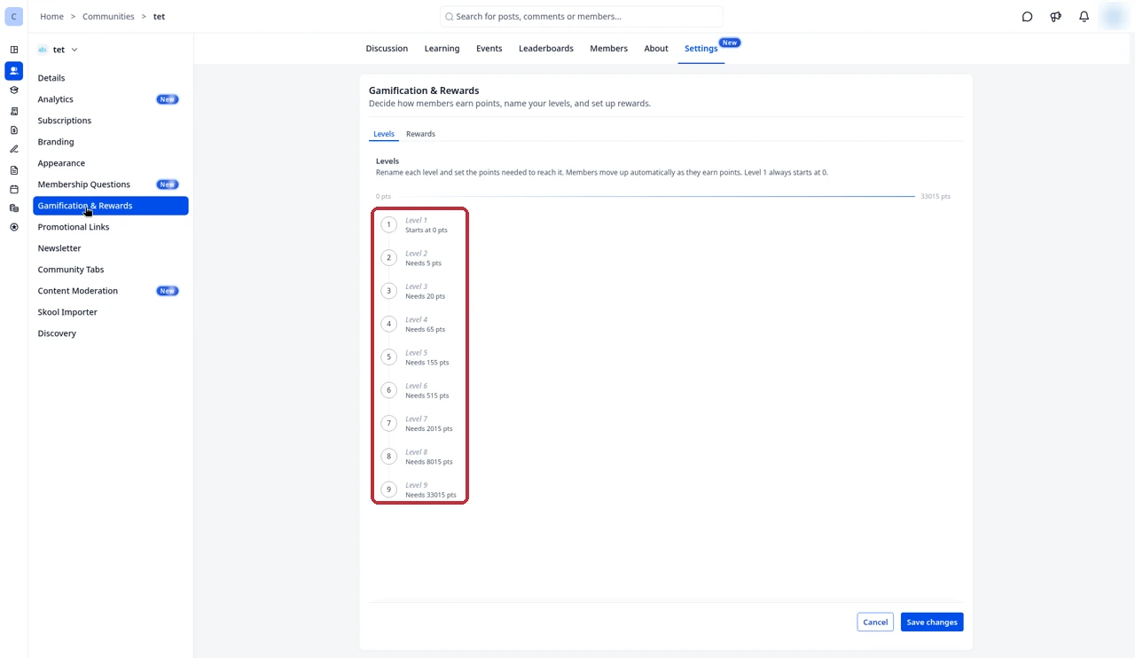Click Save changes button

(x=932, y=623)
